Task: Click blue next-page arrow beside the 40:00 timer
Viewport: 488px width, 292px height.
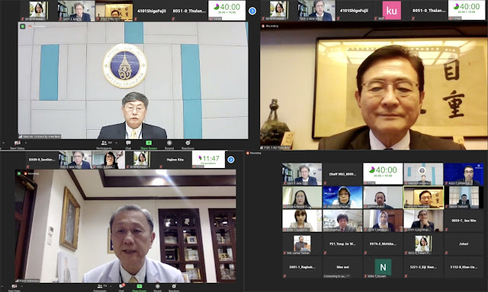Action: point(252,11)
